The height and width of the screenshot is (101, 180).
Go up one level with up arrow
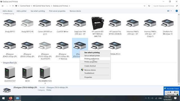click(13, 6)
